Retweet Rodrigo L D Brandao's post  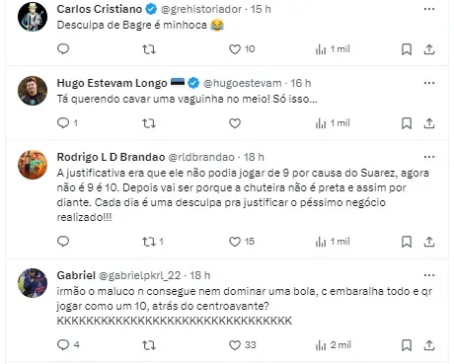point(149,242)
